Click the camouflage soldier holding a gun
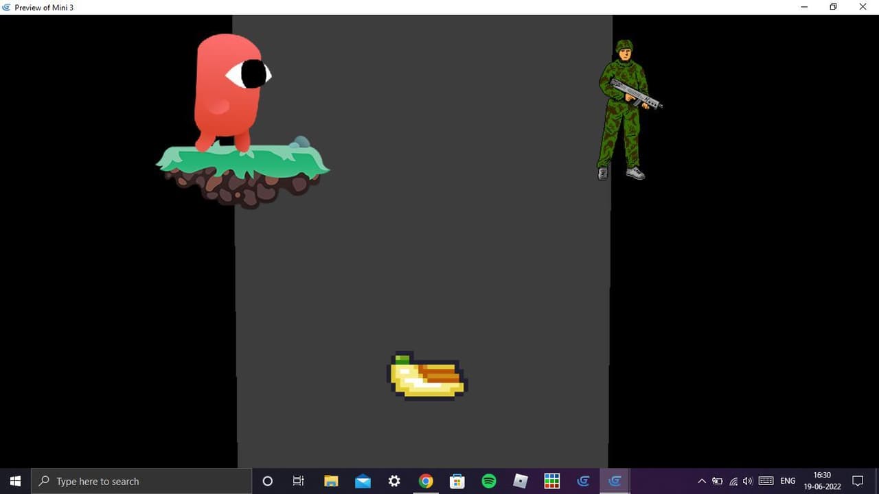The image size is (879, 494). pyautogui.click(x=629, y=110)
